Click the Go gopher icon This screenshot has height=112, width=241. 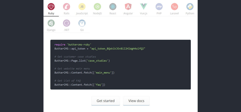click(82, 23)
